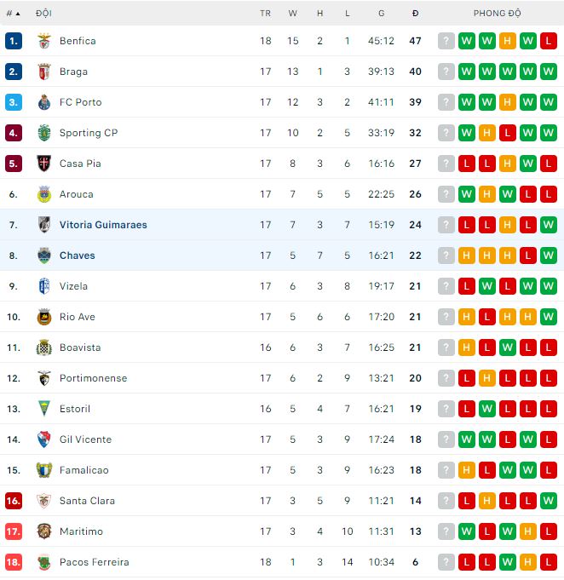The width and height of the screenshot is (564, 580).
Task: Click the Vizela club crest icon
Action: coord(44,286)
